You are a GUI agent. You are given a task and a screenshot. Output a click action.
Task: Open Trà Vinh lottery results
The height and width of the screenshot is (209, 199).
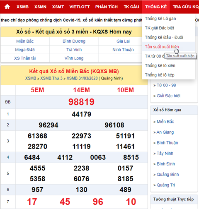coord(74,50)
